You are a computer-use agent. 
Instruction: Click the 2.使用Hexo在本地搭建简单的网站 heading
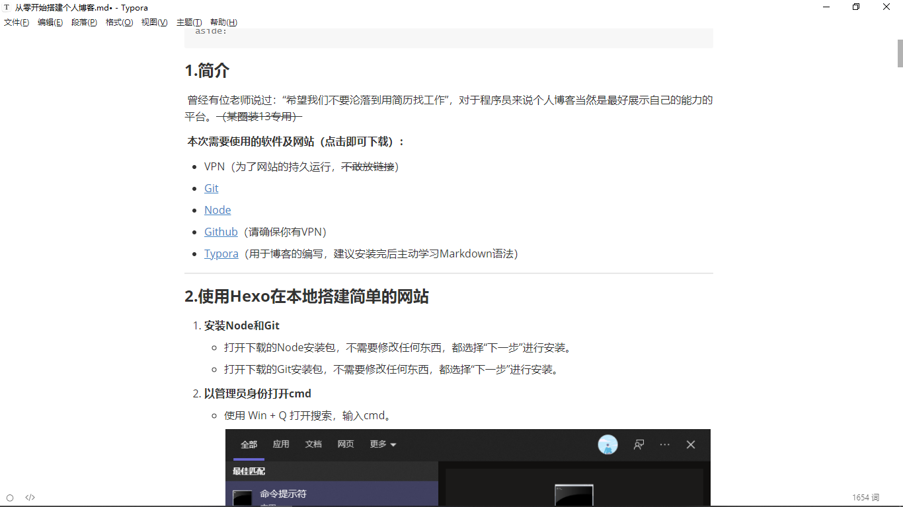point(307,296)
